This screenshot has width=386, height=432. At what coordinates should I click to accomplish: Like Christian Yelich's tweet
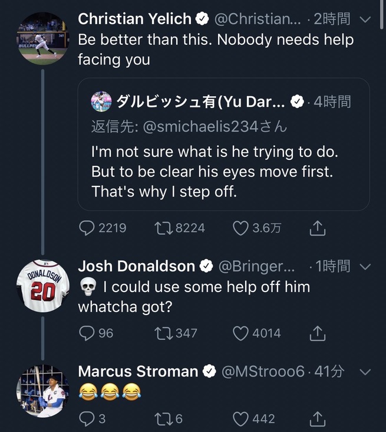[240, 228]
